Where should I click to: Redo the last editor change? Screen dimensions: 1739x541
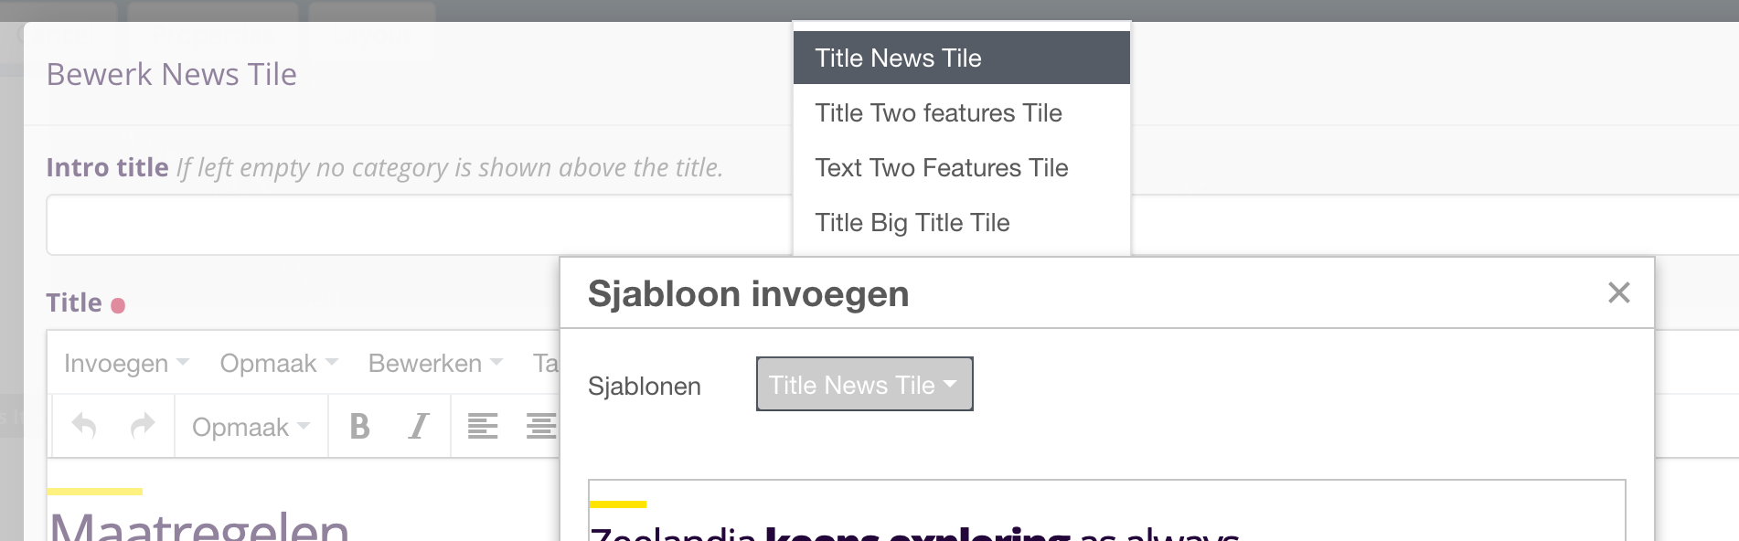142,425
